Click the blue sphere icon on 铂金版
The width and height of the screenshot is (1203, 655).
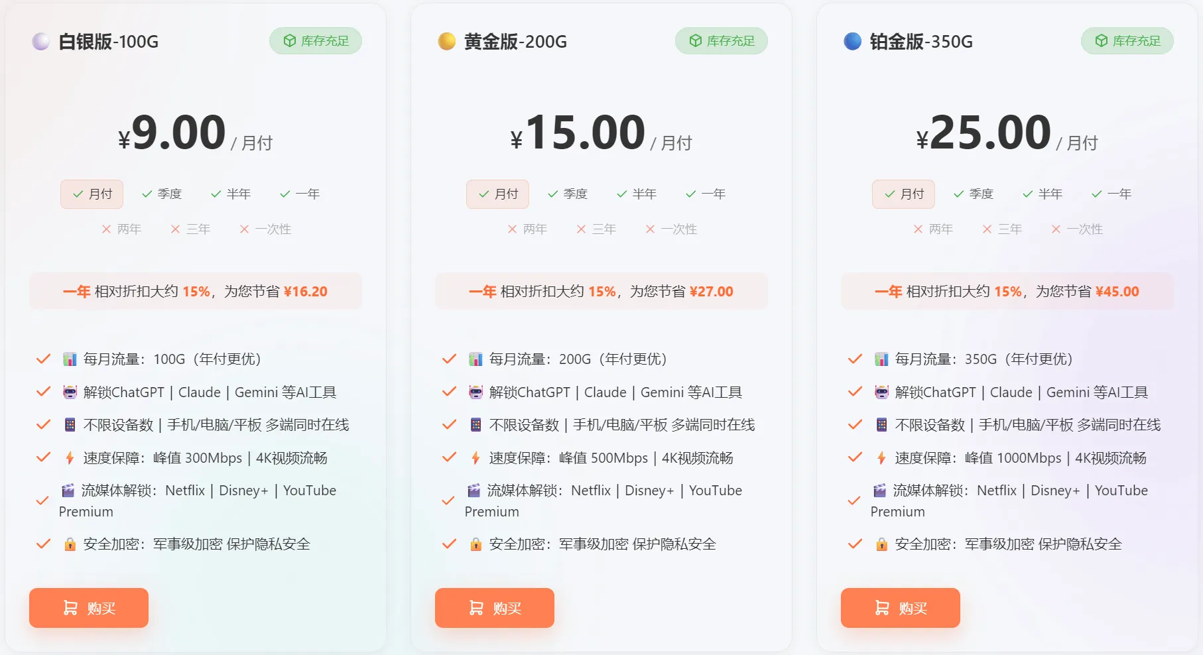[x=853, y=41]
